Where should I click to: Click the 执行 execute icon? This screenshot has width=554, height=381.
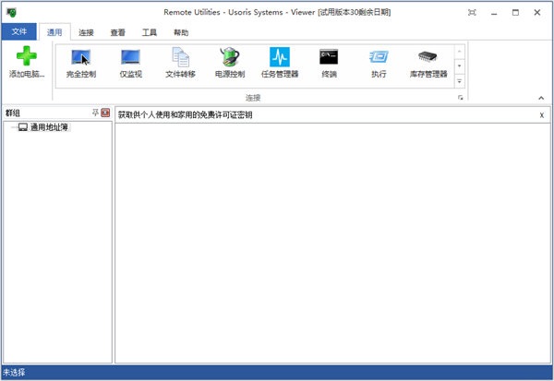[378, 62]
